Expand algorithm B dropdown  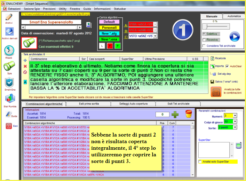pyautogui.click(x=155, y=30)
